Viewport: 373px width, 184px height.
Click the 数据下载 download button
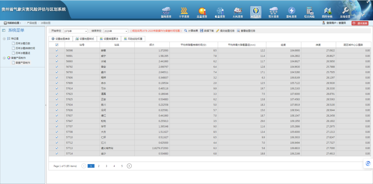click(x=207, y=31)
